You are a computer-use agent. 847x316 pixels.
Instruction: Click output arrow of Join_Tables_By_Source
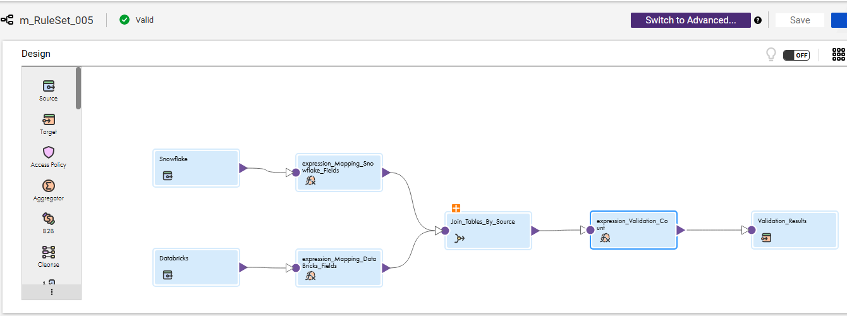click(535, 231)
